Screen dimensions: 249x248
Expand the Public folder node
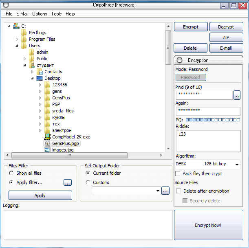click(24, 59)
